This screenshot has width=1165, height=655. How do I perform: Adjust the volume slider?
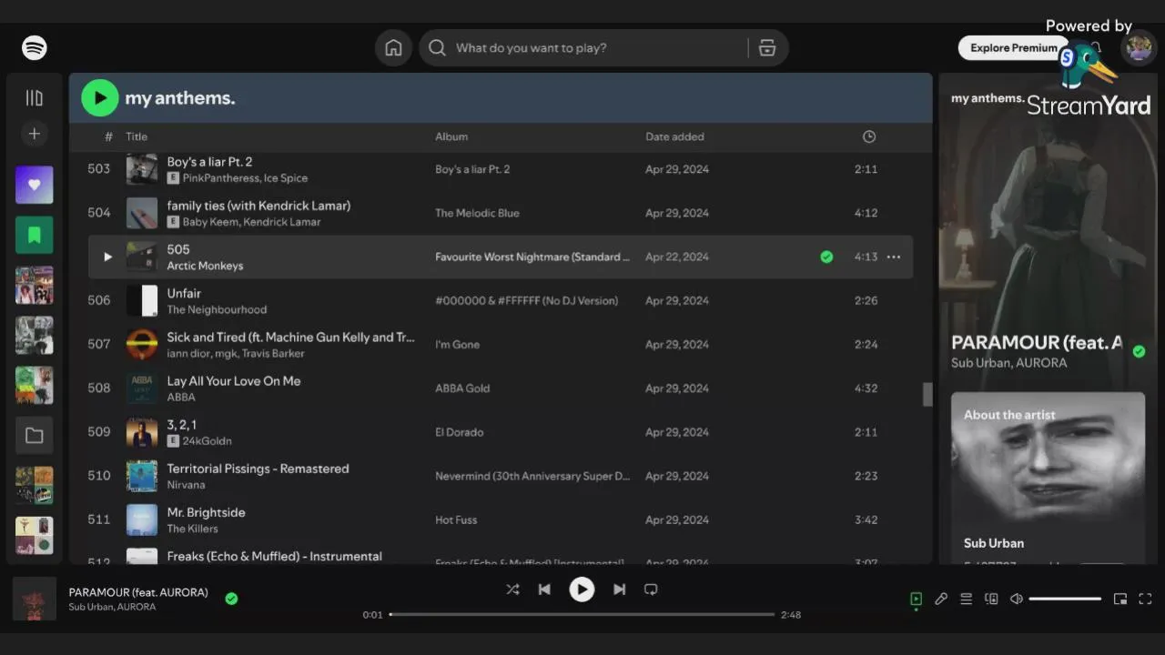(x=1065, y=599)
